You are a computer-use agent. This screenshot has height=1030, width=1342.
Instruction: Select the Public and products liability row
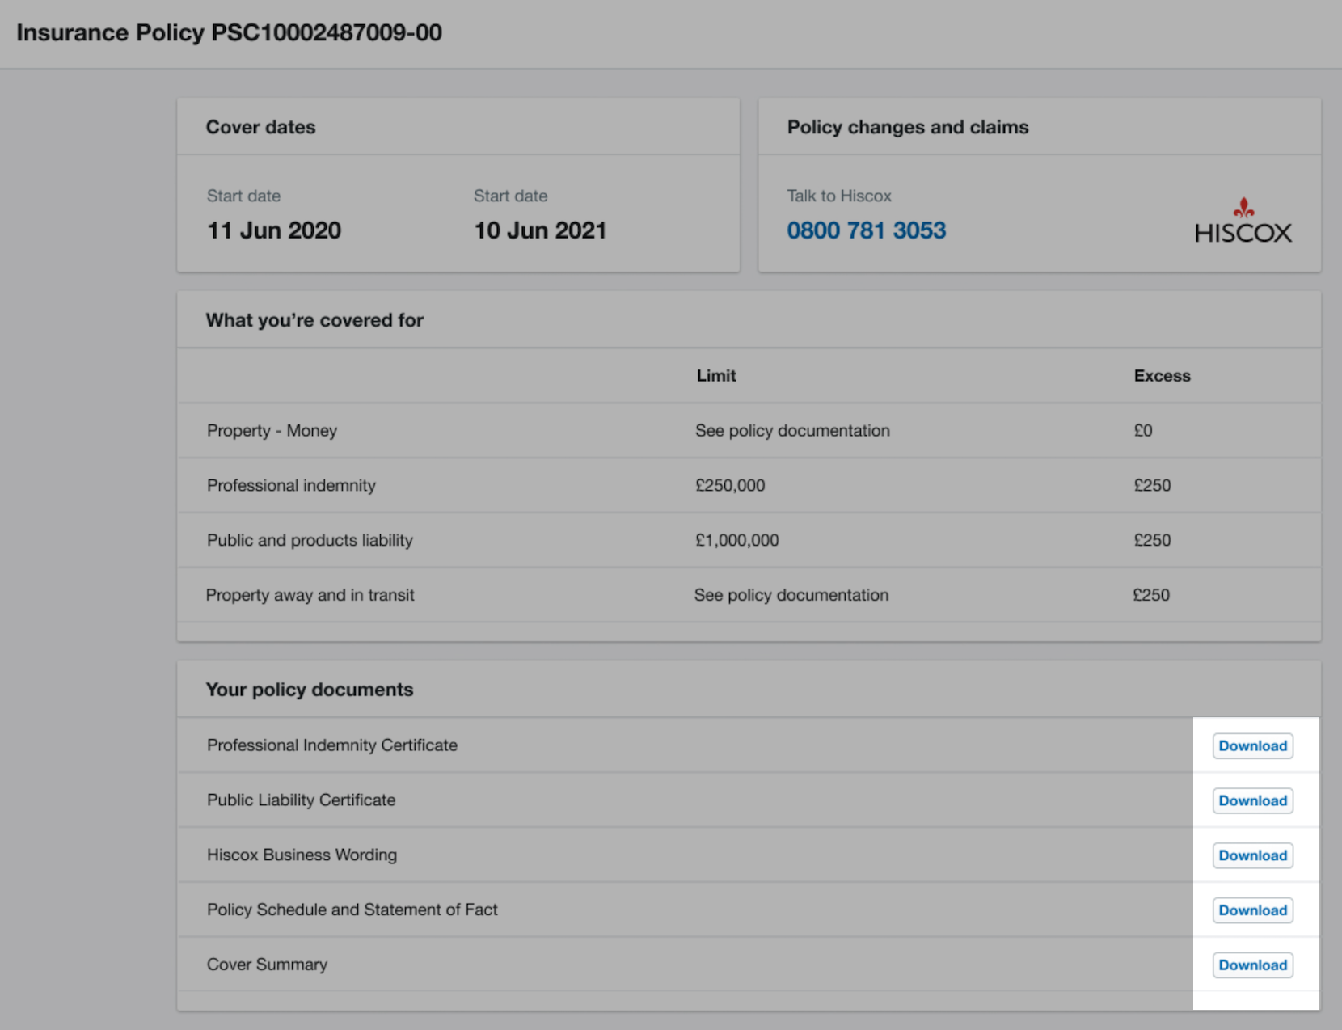(310, 540)
